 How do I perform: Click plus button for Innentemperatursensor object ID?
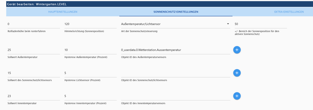[237, 96]
